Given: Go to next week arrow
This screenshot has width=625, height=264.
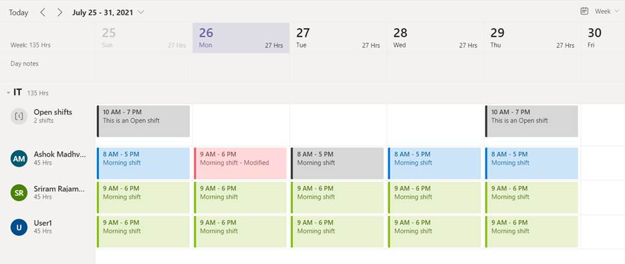Looking at the screenshot, I should click(x=59, y=12).
